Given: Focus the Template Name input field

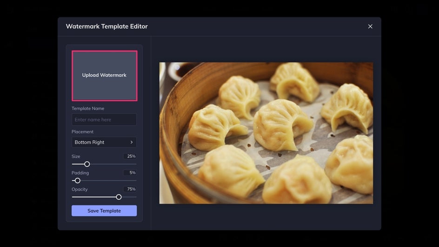Looking at the screenshot, I should point(104,120).
